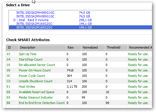Image resolution: width=156 pixels, height=112 pixels.
Task: Click the normalized value 200
Action: coord(84,87)
